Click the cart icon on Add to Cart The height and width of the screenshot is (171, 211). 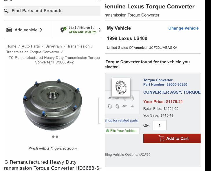pyautogui.click(x=162, y=139)
